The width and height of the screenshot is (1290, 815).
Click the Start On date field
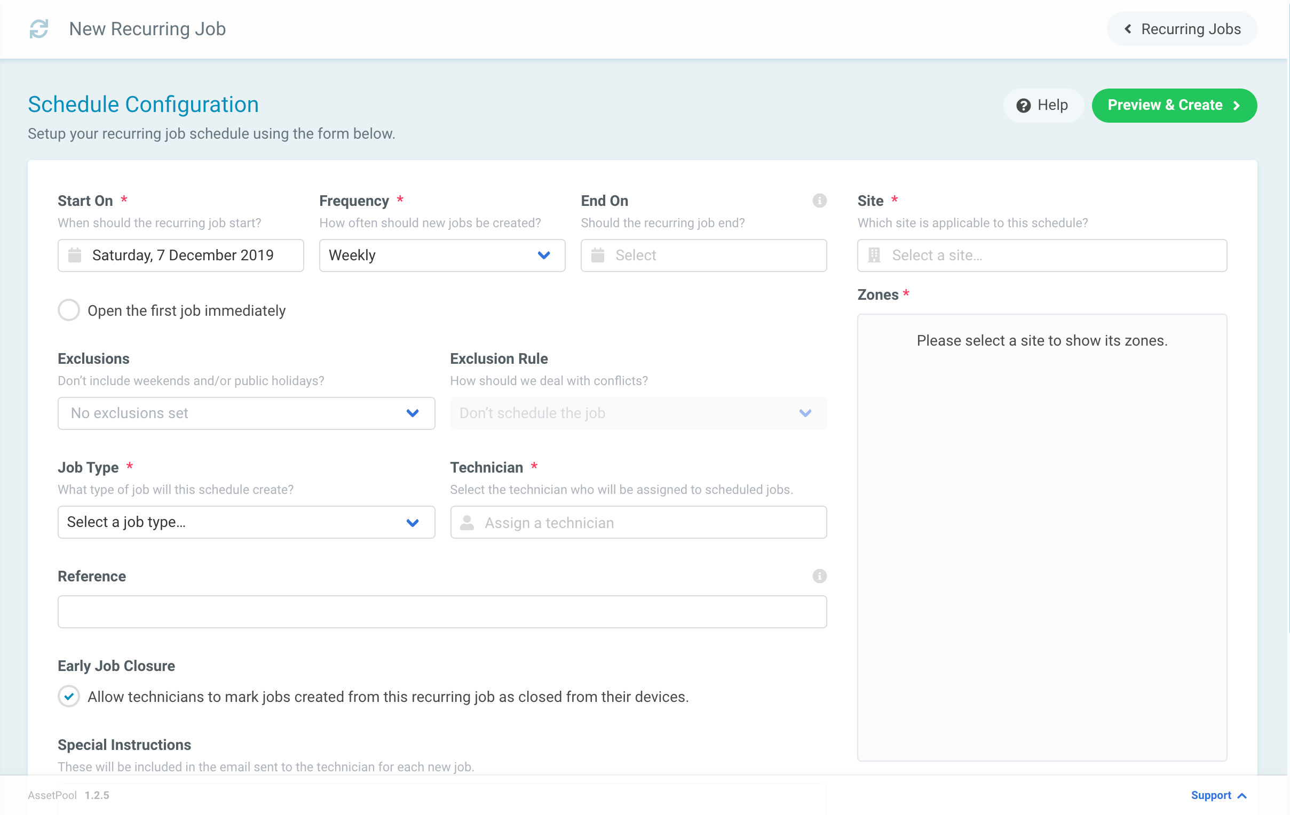click(181, 255)
